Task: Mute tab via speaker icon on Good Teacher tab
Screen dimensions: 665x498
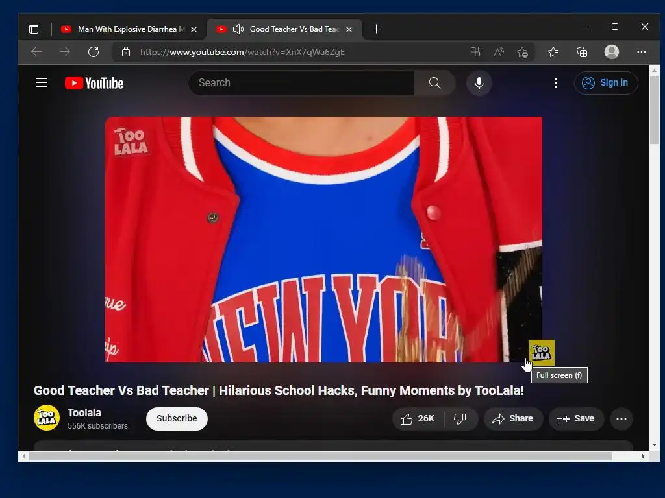Action: [238, 29]
